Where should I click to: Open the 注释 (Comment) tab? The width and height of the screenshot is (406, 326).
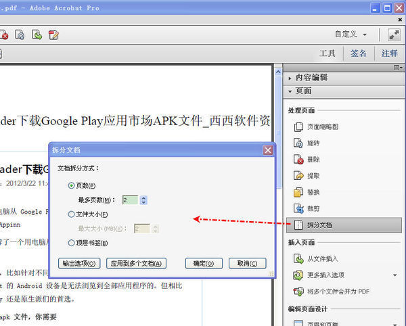pyautogui.click(x=389, y=53)
